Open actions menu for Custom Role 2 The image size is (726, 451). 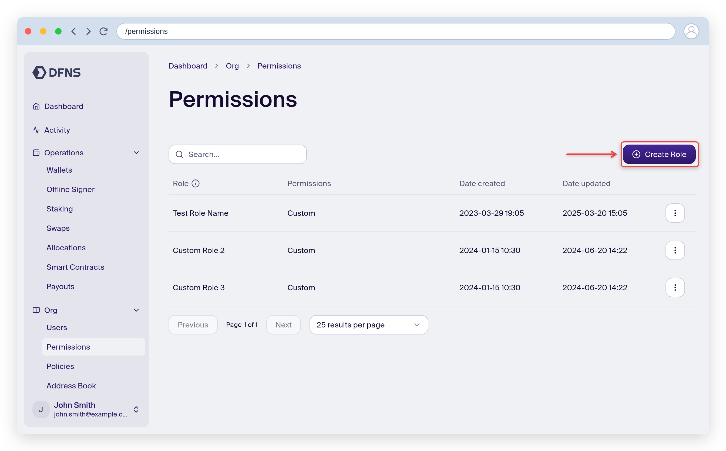tap(675, 250)
